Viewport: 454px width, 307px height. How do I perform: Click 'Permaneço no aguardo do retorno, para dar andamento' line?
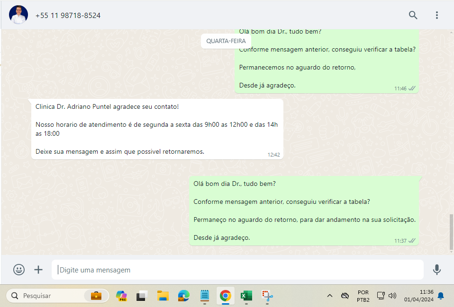305,219
